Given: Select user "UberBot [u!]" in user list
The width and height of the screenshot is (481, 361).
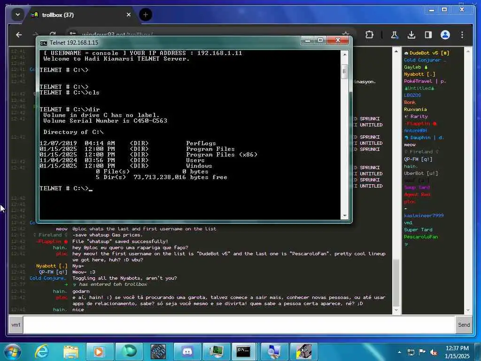Looking at the screenshot, I should click(421, 173).
